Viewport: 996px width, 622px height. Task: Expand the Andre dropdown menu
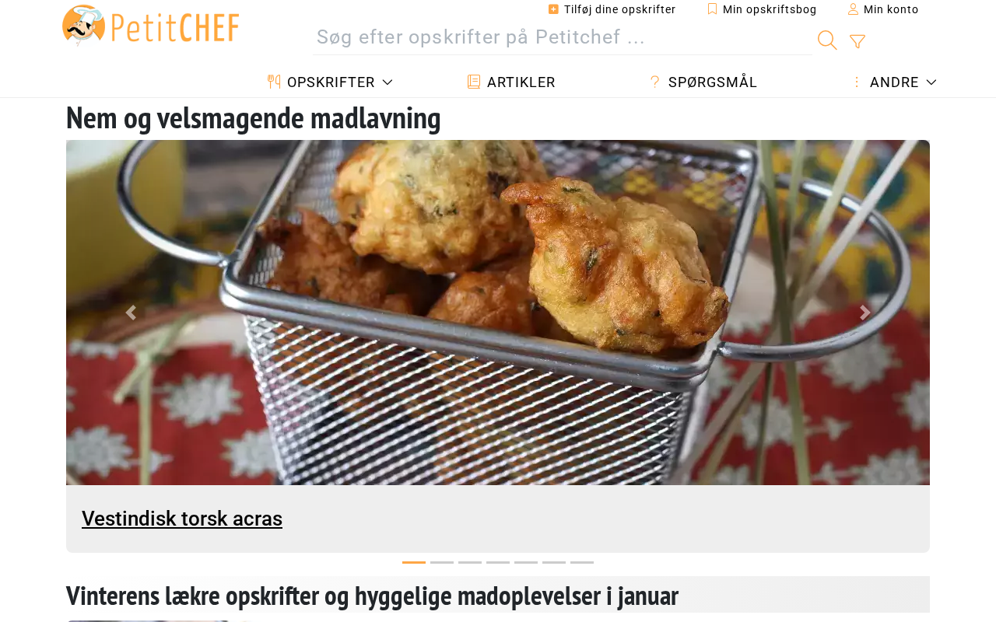[894, 82]
